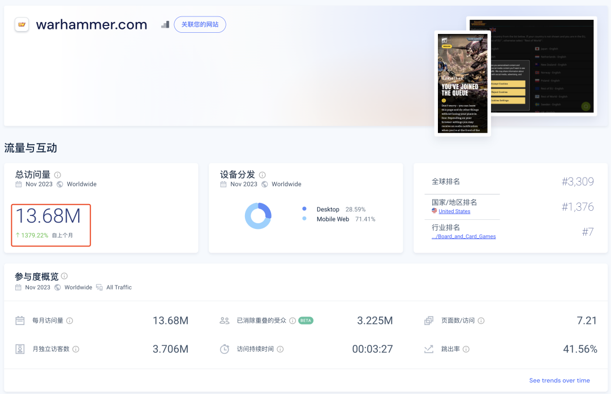Click the audience people icon for 已消除重叠的受众
The image size is (611, 394).
[225, 321]
